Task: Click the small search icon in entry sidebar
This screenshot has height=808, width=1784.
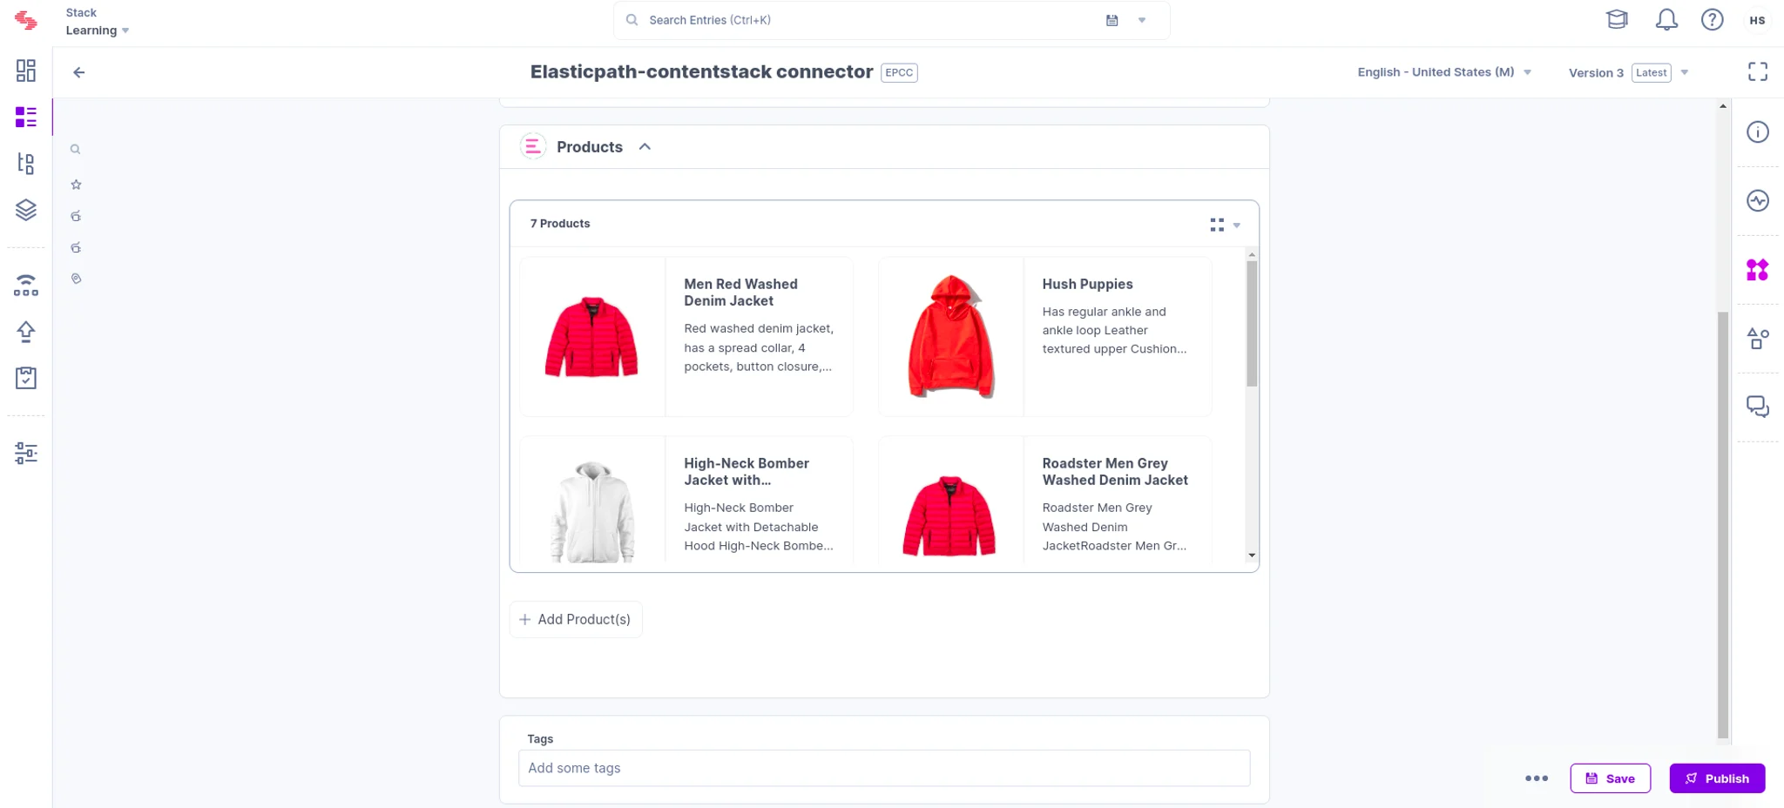Action: [x=76, y=149]
